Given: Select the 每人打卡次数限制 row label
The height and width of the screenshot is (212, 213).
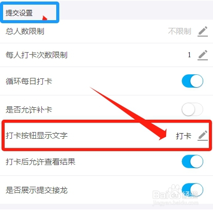Looking at the screenshot, I should (x=37, y=55).
